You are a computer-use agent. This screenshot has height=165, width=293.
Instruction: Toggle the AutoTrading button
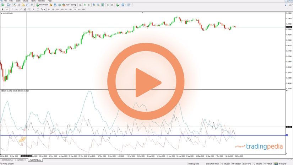tap(69, 5)
